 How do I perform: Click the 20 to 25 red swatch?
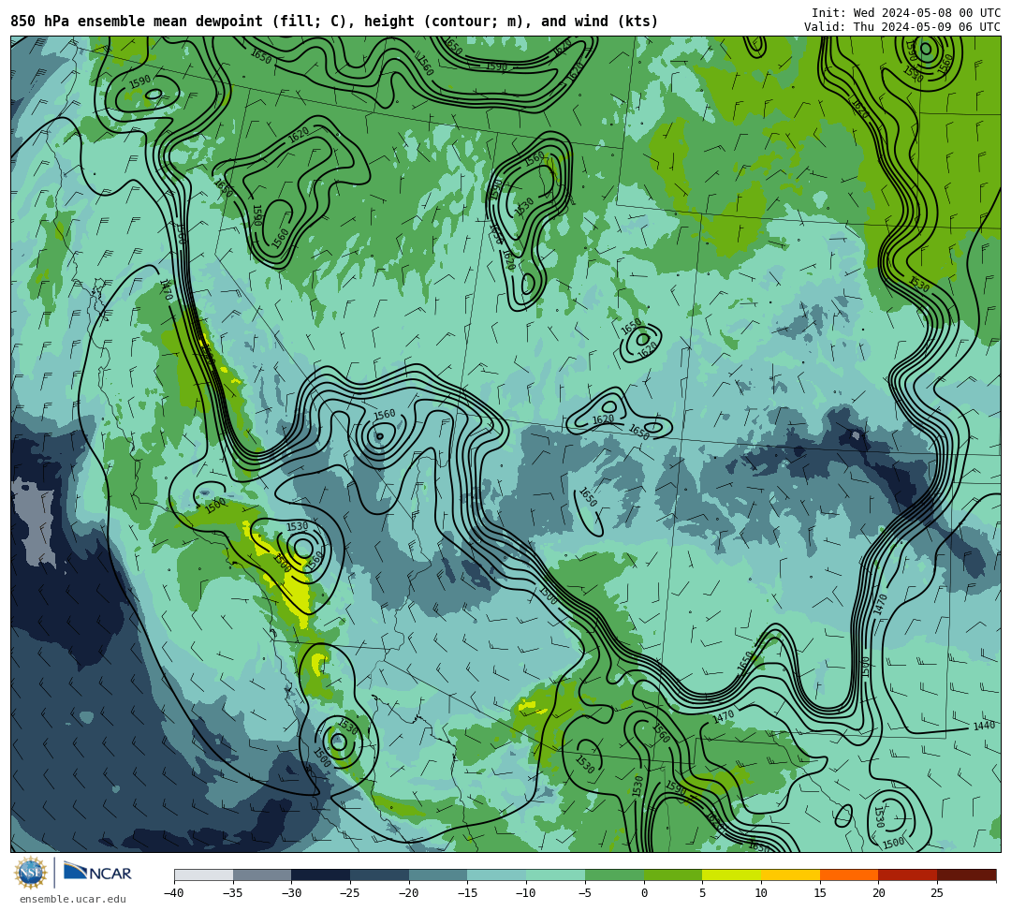pyautogui.click(x=908, y=874)
